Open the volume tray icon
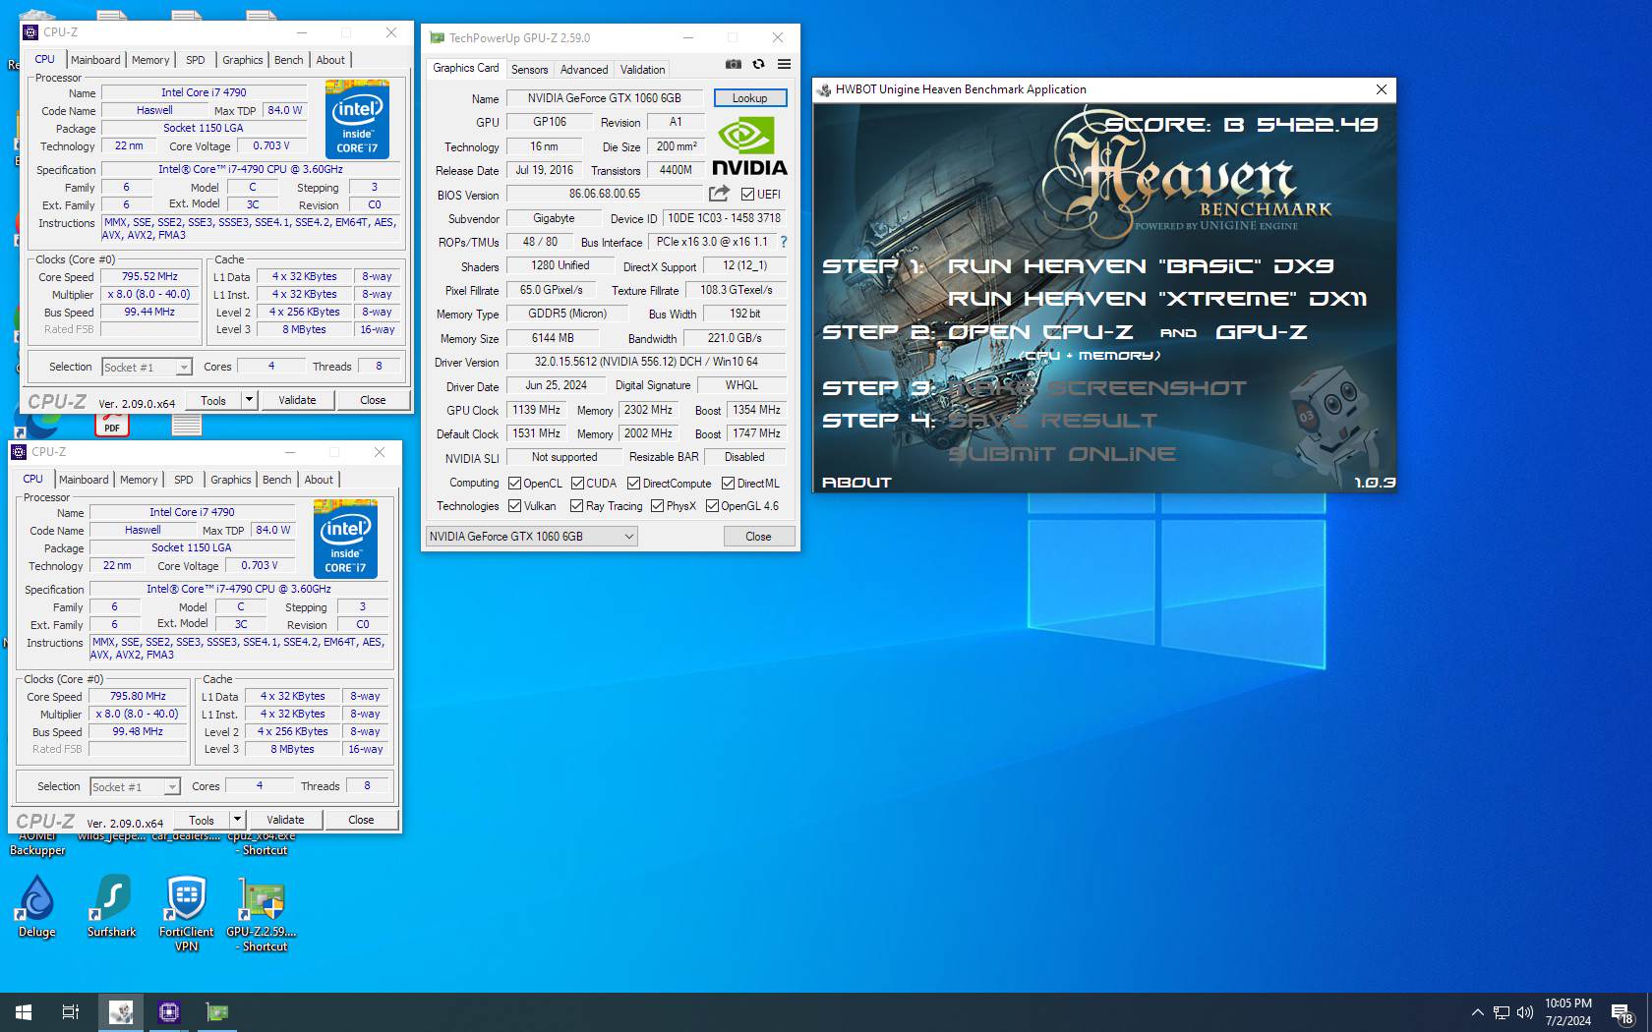The image size is (1652, 1032). point(1525,1012)
